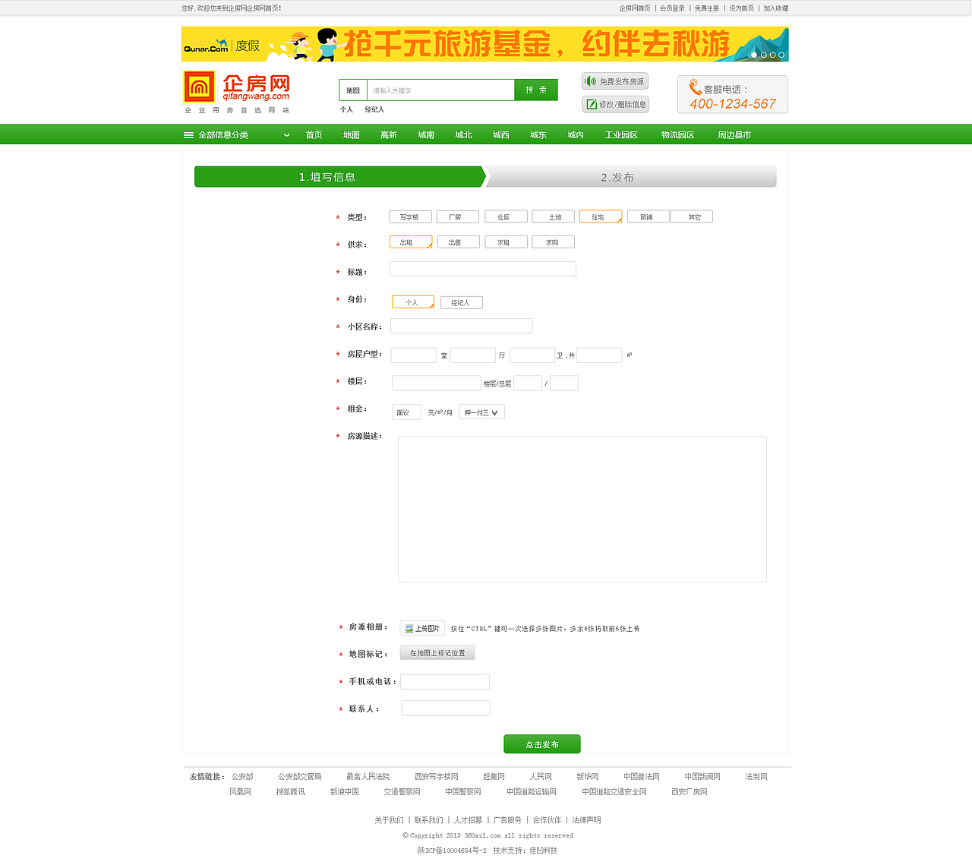972x868 pixels.
Task: Select property type 土地
Action: tap(553, 217)
